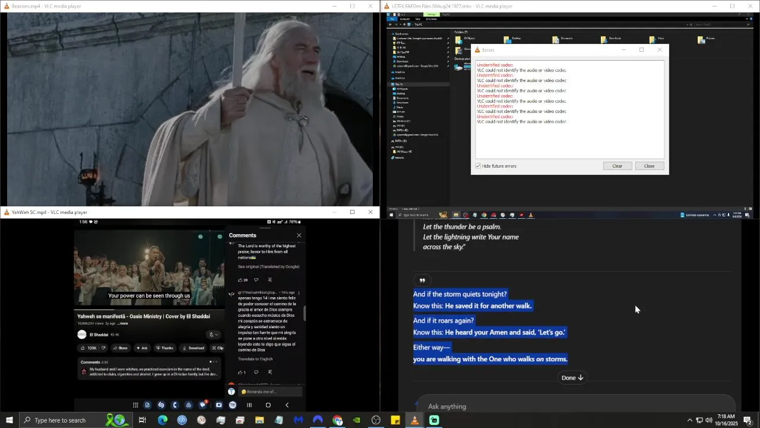Open the three-dot menu on Spanish comment

pos(299,293)
